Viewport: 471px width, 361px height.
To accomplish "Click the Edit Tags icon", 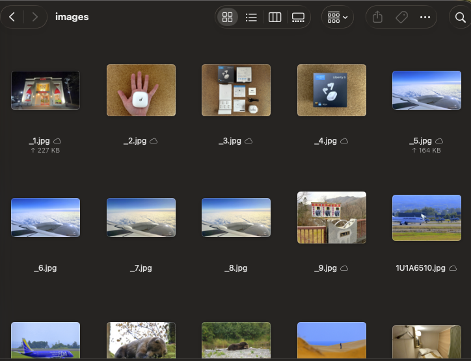I will click(x=401, y=17).
